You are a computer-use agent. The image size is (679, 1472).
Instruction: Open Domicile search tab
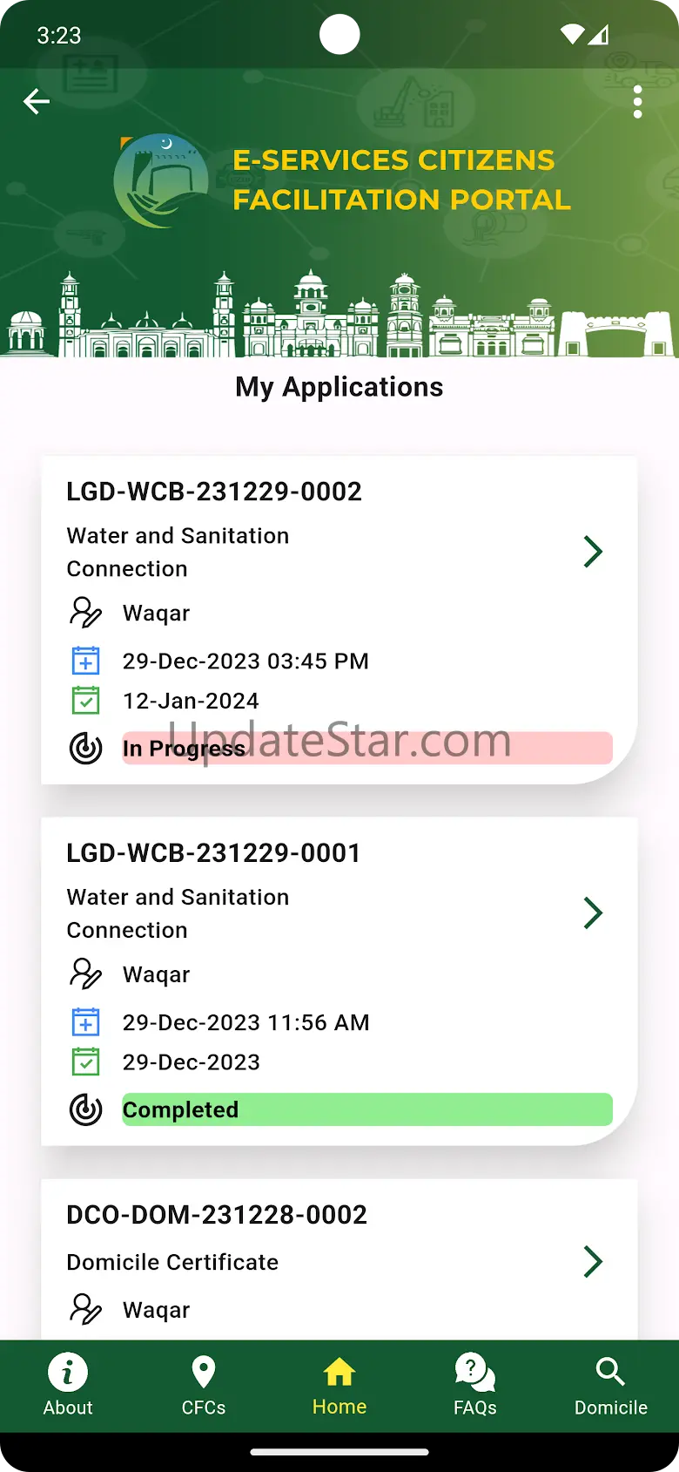click(611, 1386)
